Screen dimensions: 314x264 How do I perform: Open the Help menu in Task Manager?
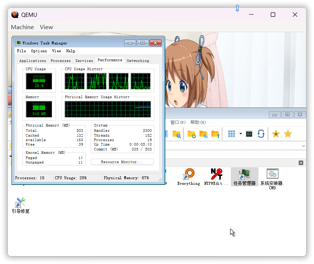click(71, 51)
